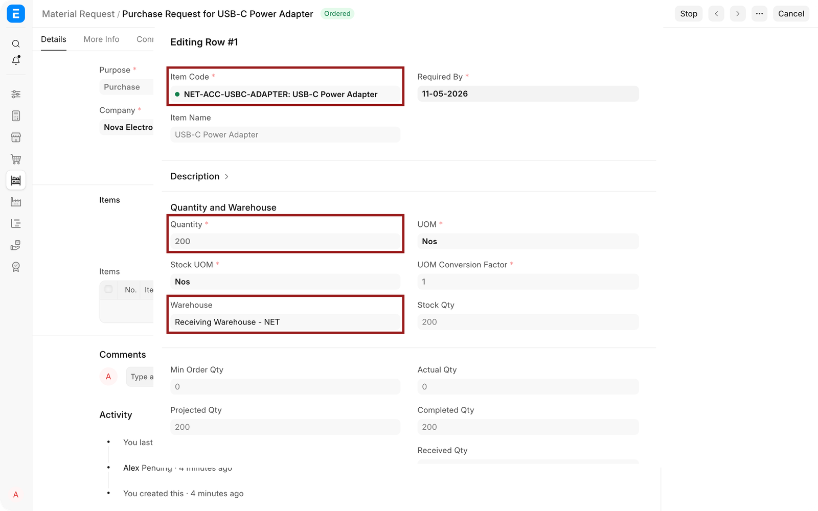Image resolution: width=818 pixels, height=511 pixels.
Task: Switch to the partially hidden Connections tab
Action: tap(145, 39)
